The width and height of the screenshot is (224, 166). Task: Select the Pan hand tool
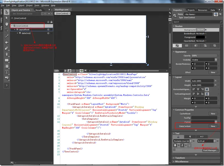click(x=7, y=24)
